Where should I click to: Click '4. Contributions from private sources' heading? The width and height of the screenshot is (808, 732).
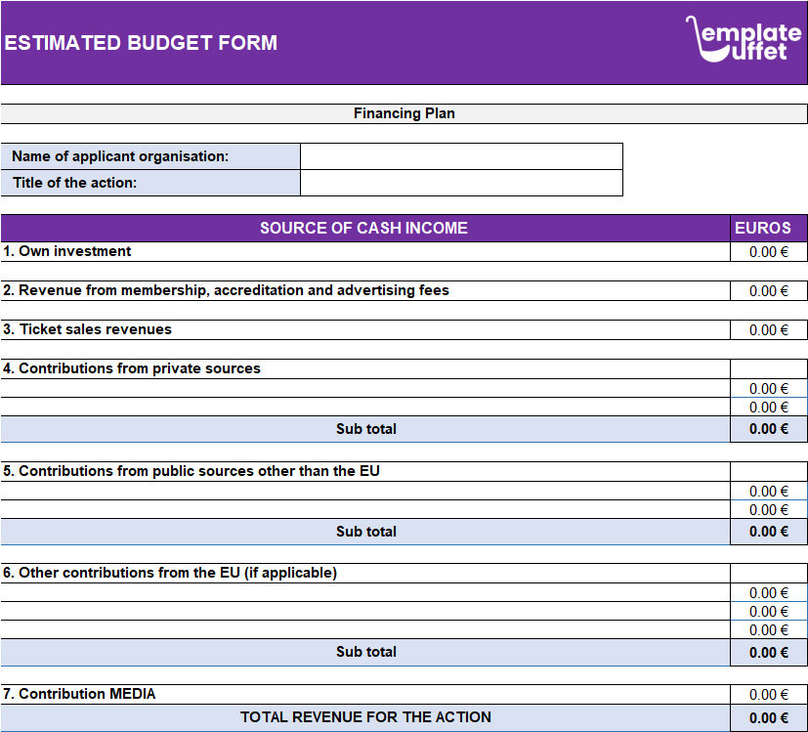[131, 368]
